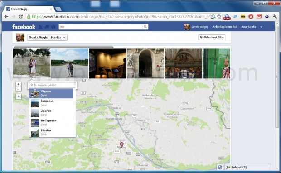Click the photo strip horizontal scrollbar

pos(63,47)
